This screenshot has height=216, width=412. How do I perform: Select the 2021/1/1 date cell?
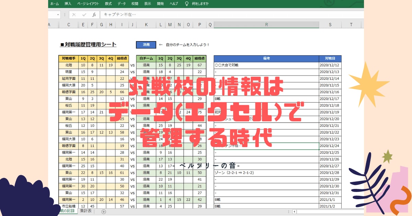330,199
